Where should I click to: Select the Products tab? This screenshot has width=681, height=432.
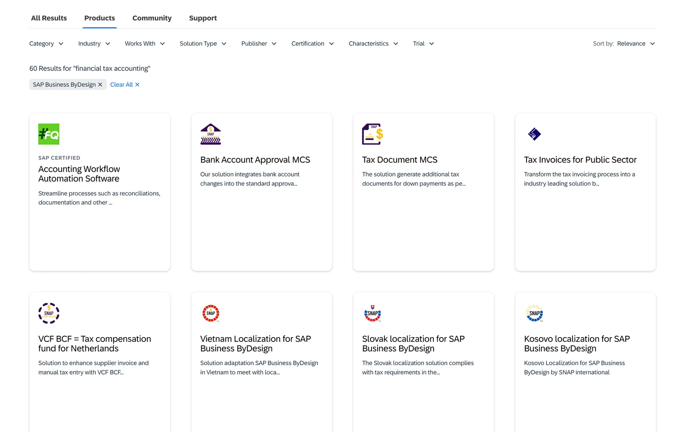pyautogui.click(x=100, y=18)
